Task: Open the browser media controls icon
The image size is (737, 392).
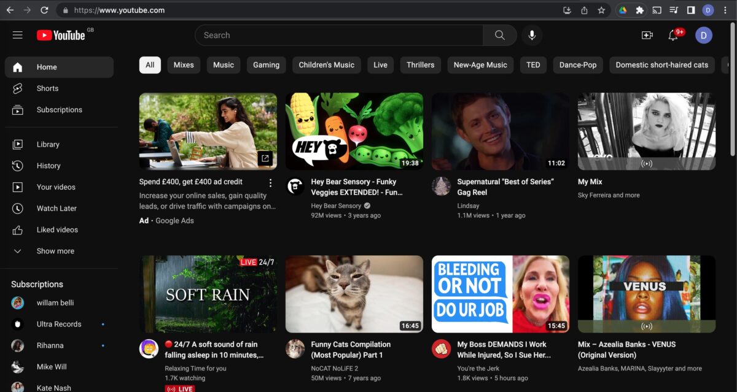Action: point(674,10)
